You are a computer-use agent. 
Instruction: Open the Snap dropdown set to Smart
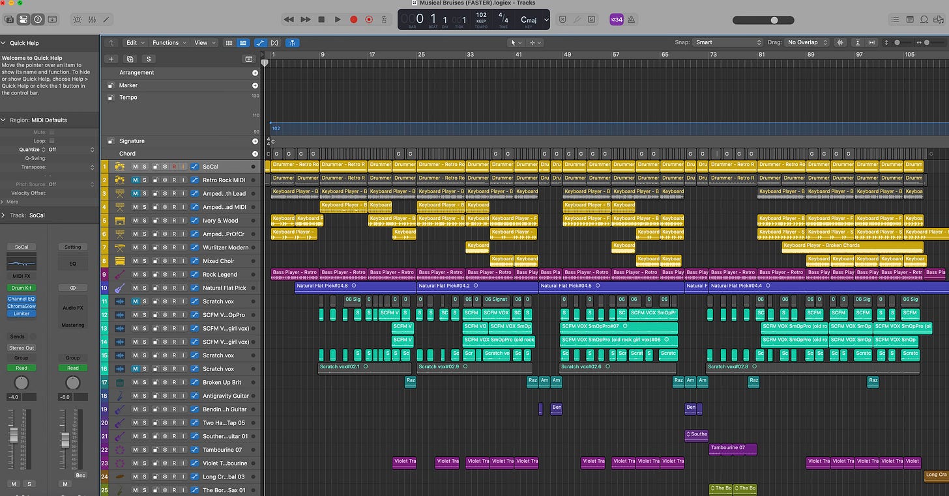pos(727,42)
